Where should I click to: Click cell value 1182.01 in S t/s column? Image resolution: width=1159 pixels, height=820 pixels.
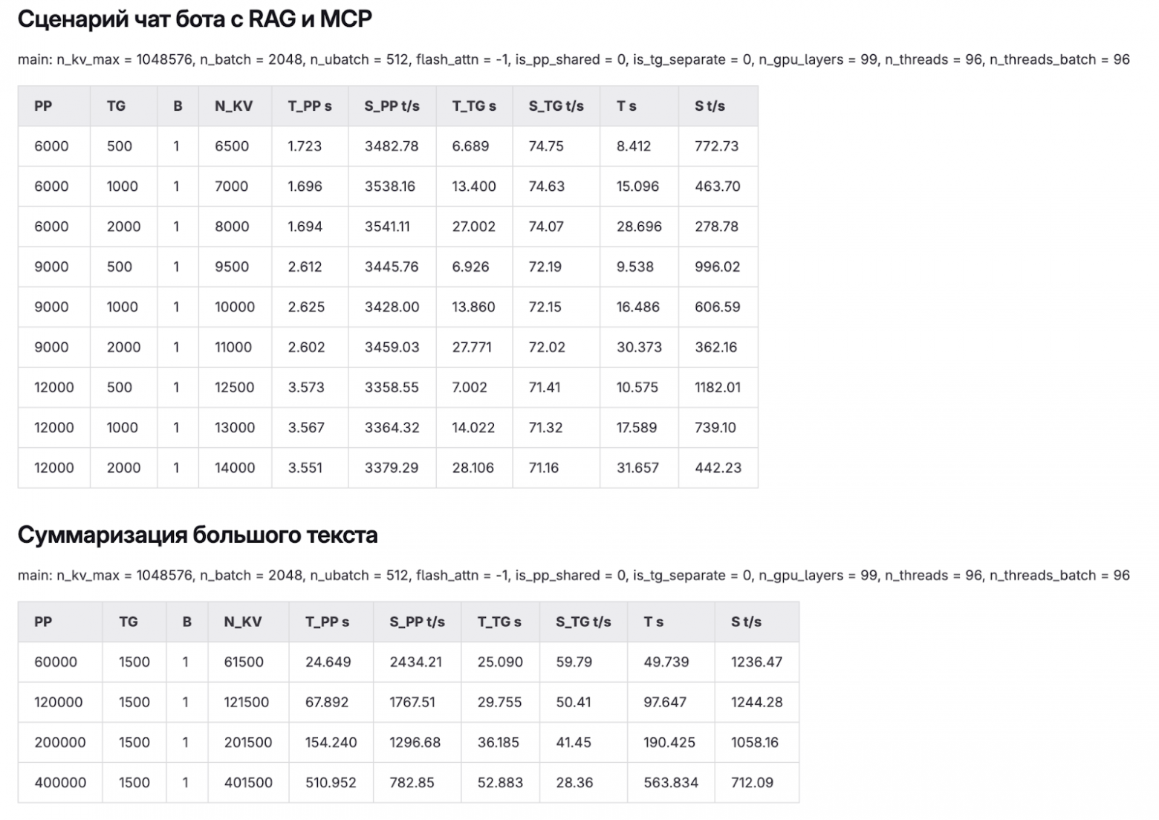(x=717, y=387)
